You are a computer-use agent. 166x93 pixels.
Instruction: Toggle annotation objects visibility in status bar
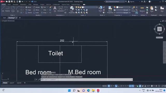coord(140,86)
